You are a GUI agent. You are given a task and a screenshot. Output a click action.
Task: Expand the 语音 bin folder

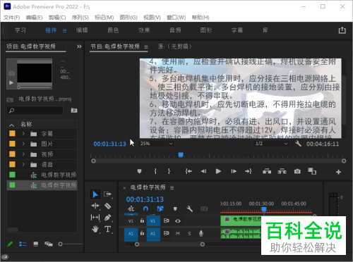23,164
